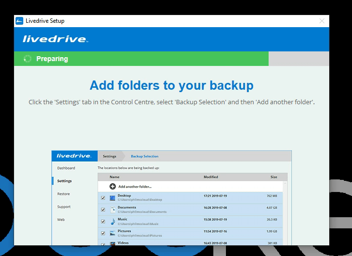
Task: Select the Backup Selection breadcrumb
Action: click(x=144, y=156)
